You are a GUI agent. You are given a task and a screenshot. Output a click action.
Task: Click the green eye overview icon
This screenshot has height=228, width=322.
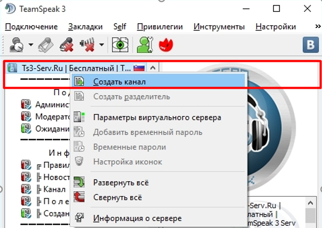tap(120, 45)
